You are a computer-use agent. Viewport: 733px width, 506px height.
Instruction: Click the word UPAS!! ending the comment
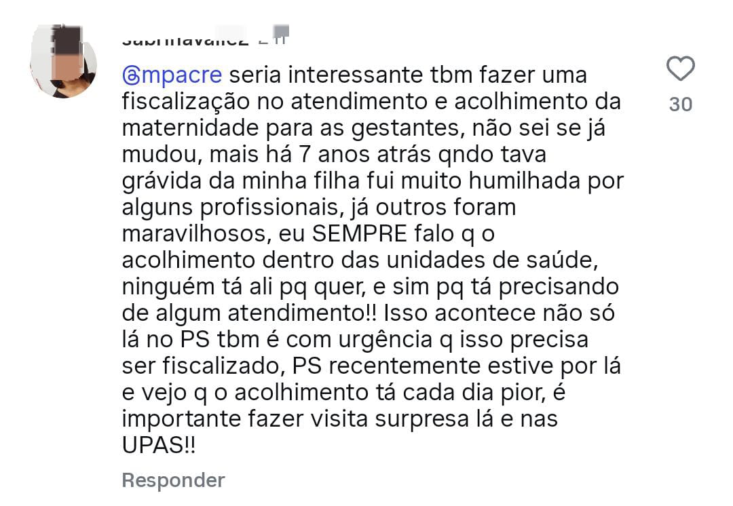coord(160,446)
